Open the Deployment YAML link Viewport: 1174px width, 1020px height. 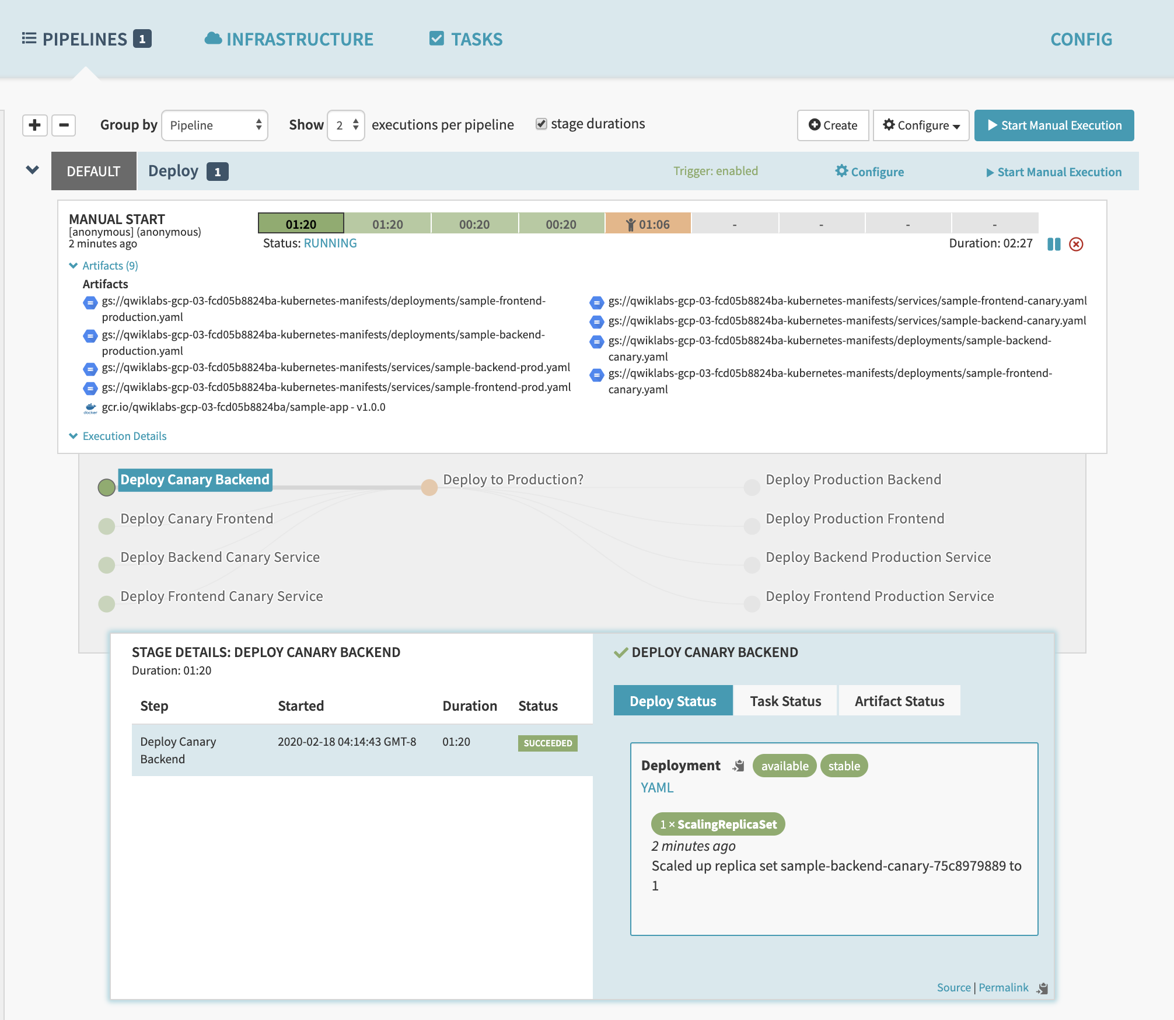pos(657,788)
